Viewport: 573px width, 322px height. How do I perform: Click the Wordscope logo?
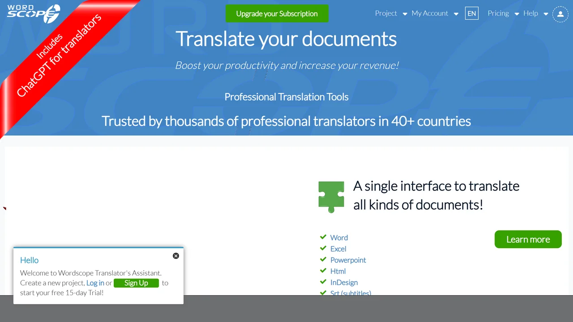(x=34, y=13)
